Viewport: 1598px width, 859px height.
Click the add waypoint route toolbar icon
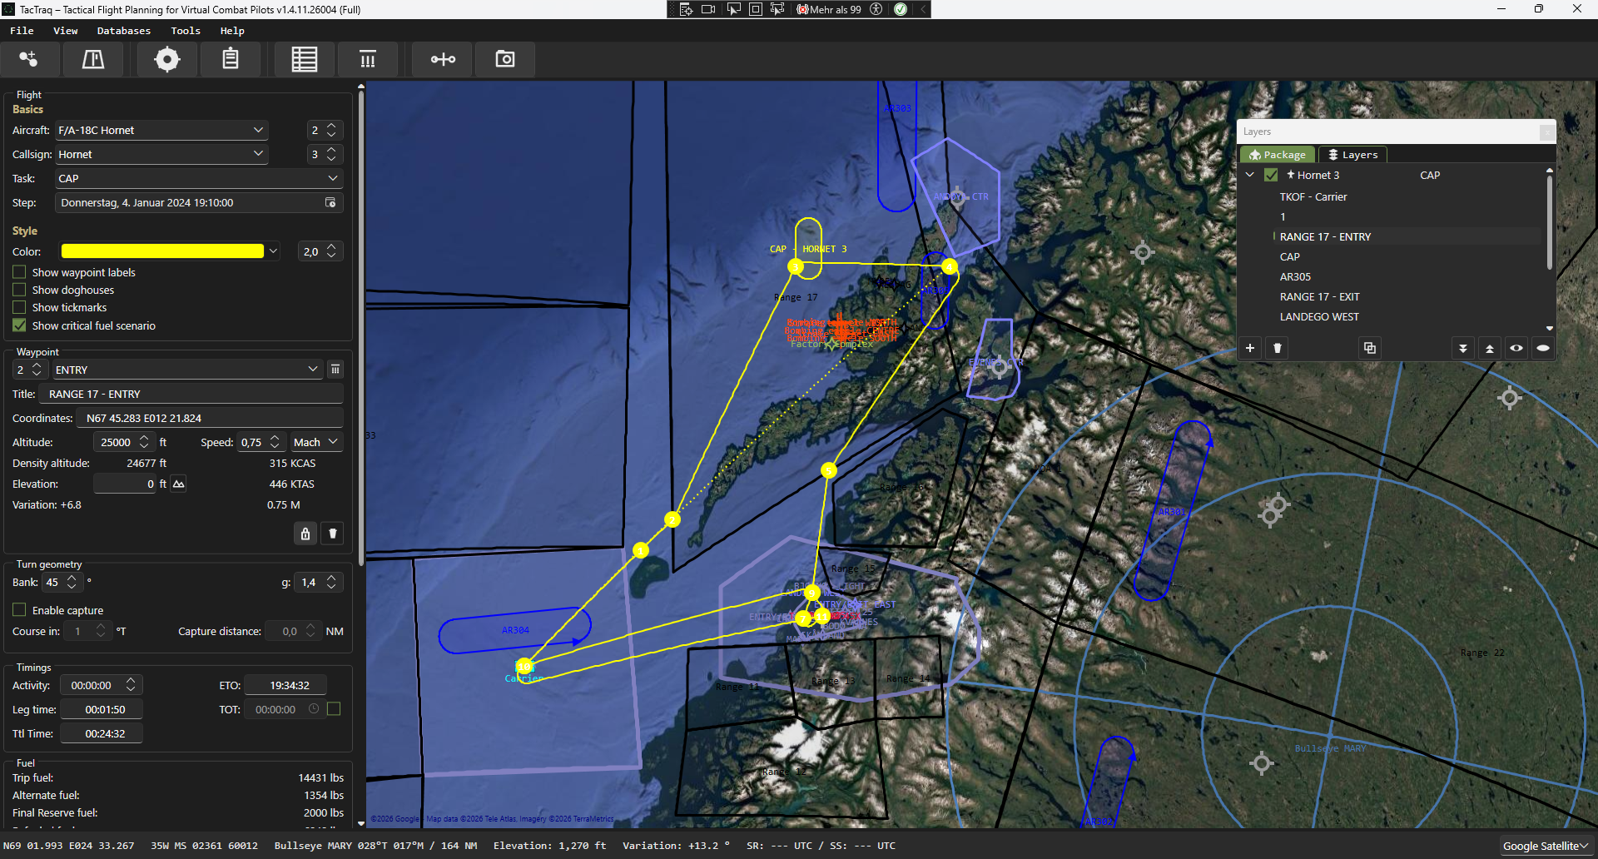click(29, 59)
